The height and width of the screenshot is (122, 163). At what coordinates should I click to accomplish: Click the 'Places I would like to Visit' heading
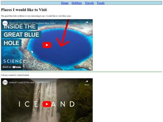tap(24, 10)
